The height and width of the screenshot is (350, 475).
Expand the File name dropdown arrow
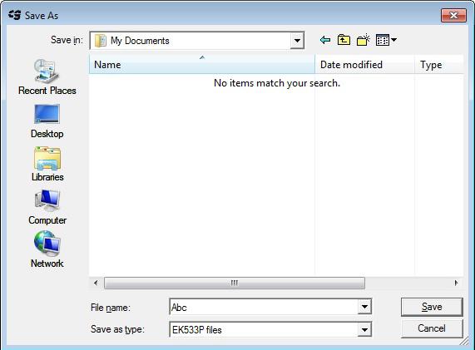[364, 307]
